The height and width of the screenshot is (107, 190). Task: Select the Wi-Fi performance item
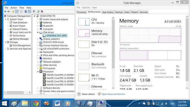click(x=94, y=77)
